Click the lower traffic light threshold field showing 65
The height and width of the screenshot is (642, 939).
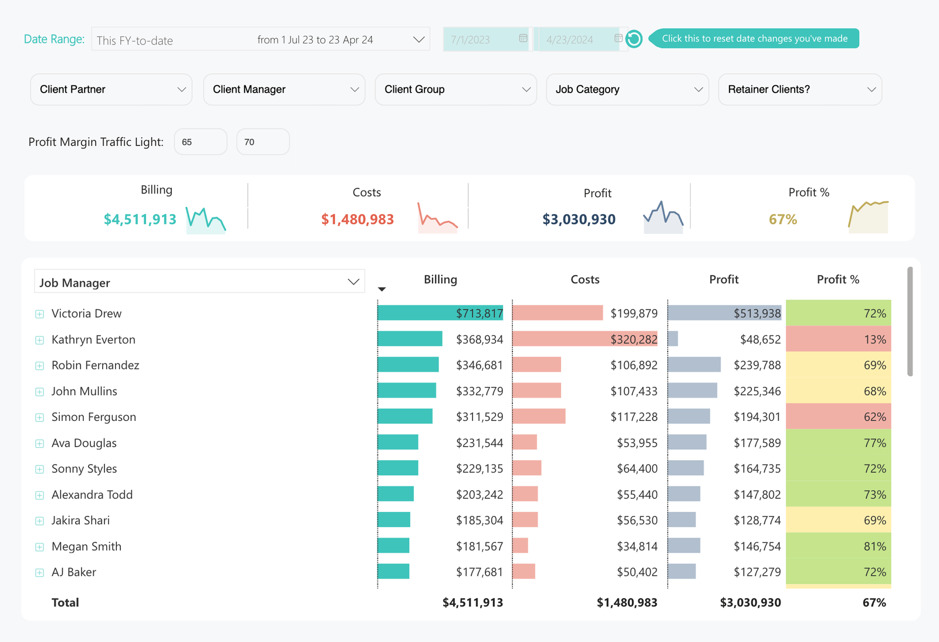(x=200, y=142)
